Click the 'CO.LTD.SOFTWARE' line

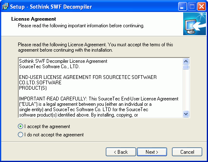(40, 83)
